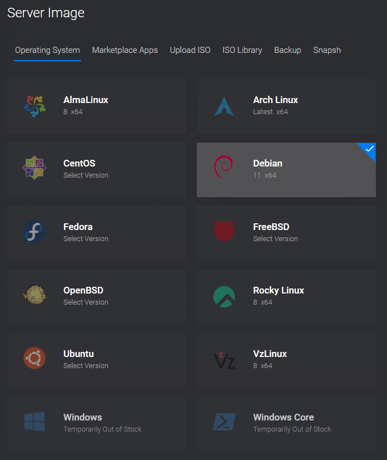Open the Backup tab
Viewport: 387px width, 460px height.
(x=287, y=50)
